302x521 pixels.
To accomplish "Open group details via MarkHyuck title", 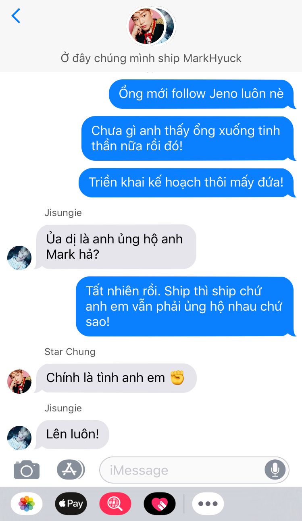I will (151, 58).
